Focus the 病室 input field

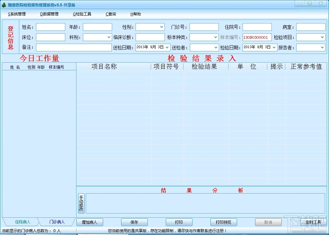(x=311, y=27)
